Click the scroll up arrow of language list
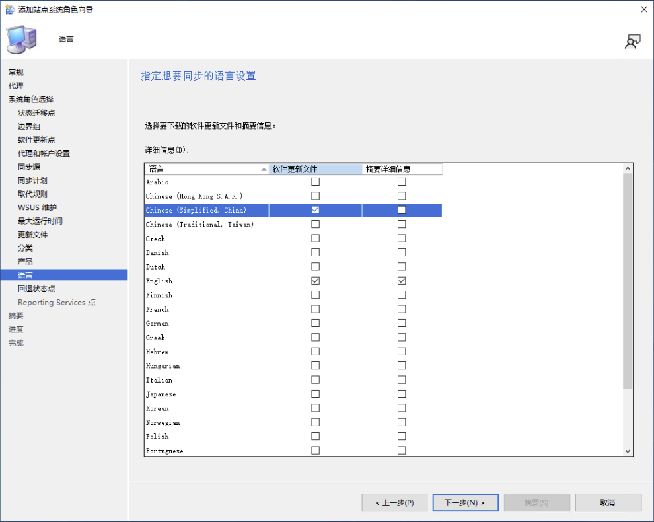 (x=628, y=168)
